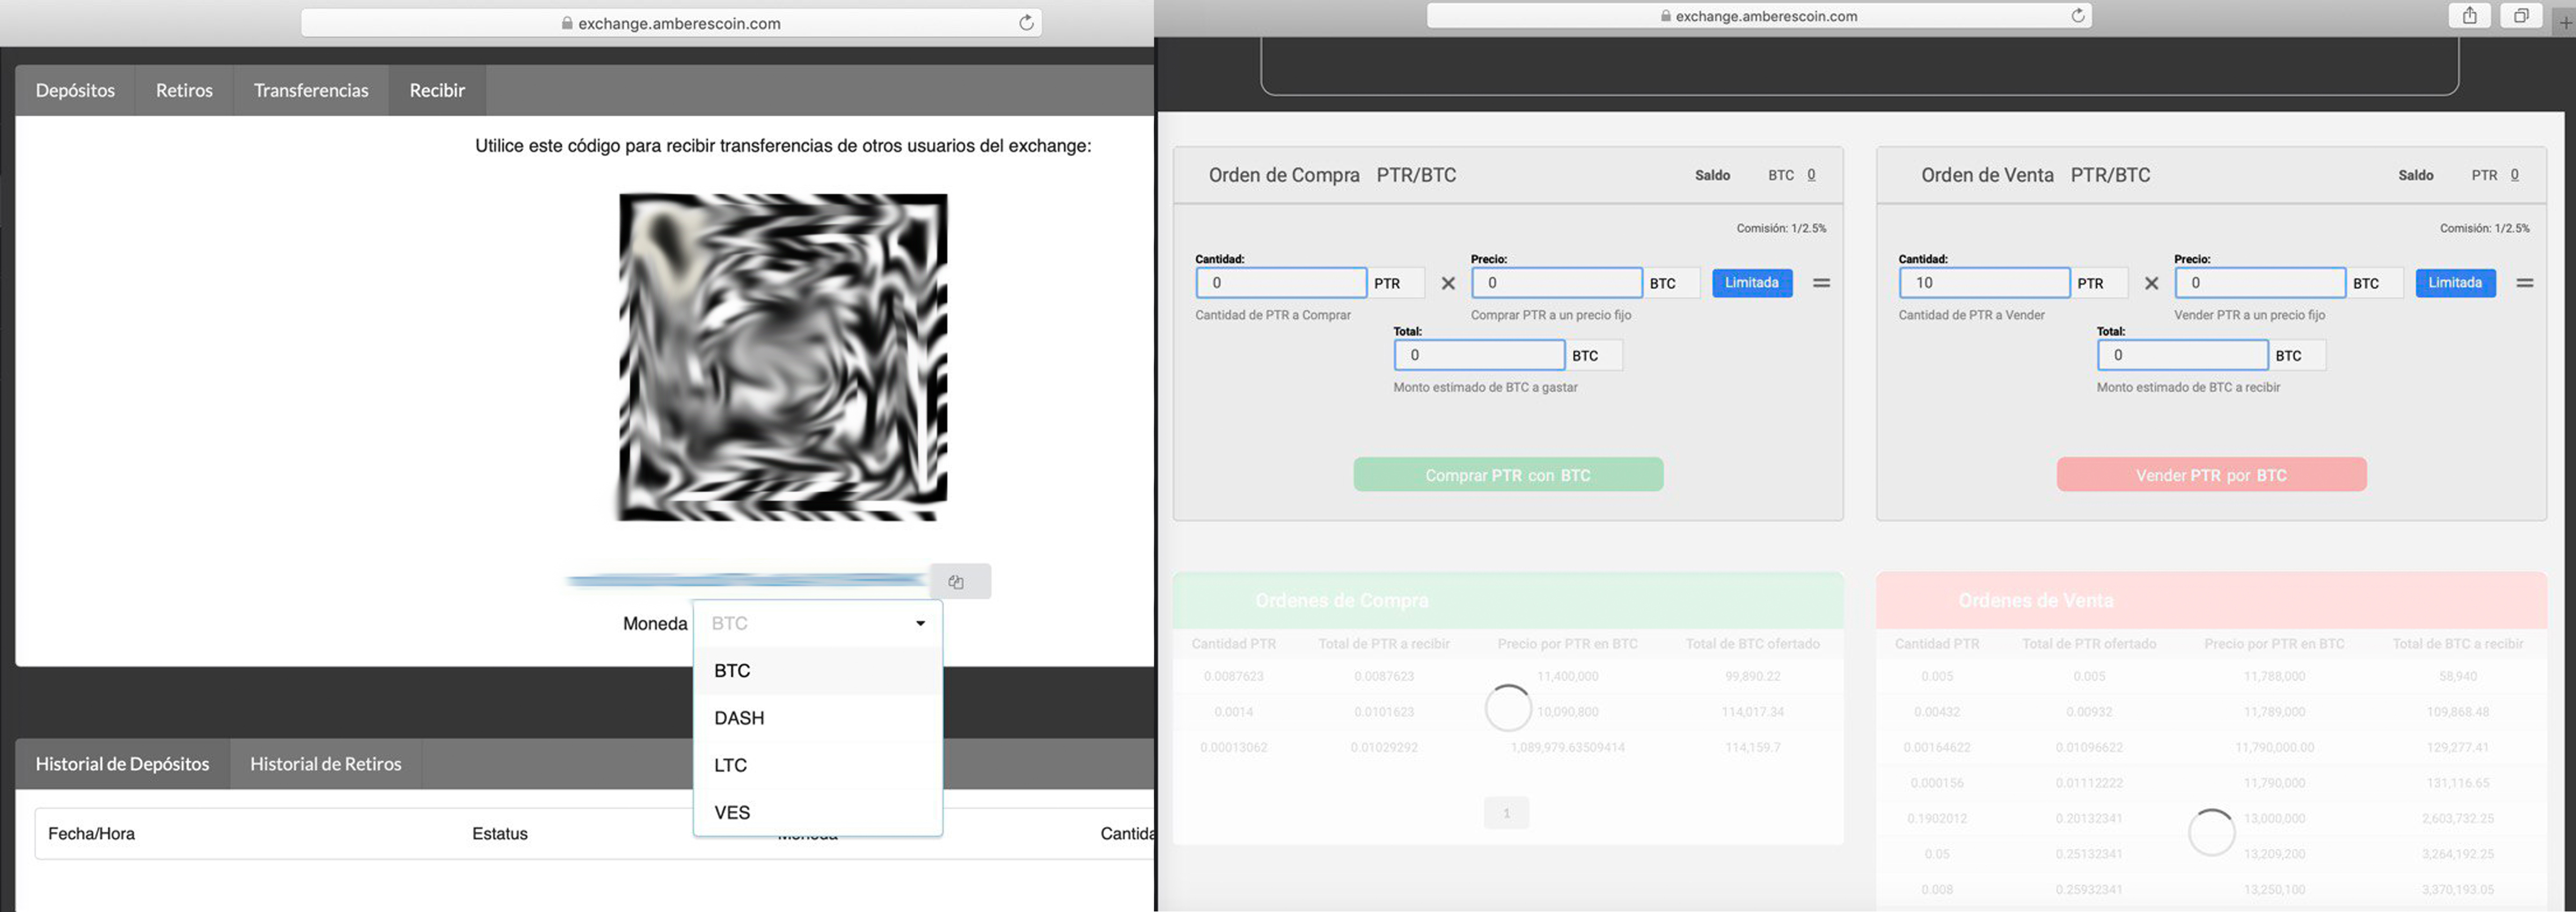Click Limitada button in Orden de Venta

click(2455, 283)
